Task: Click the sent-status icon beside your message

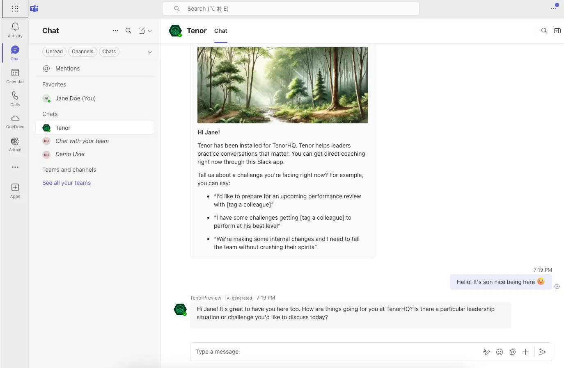Action: pyautogui.click(x=557, y=286)
